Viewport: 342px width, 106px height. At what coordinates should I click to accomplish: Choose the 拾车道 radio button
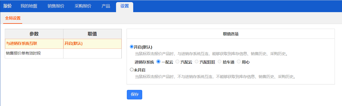pyautogui.click(x=220, y=62)
